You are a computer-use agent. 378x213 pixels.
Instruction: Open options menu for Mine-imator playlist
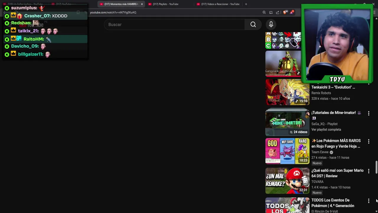tap(369, 113)
